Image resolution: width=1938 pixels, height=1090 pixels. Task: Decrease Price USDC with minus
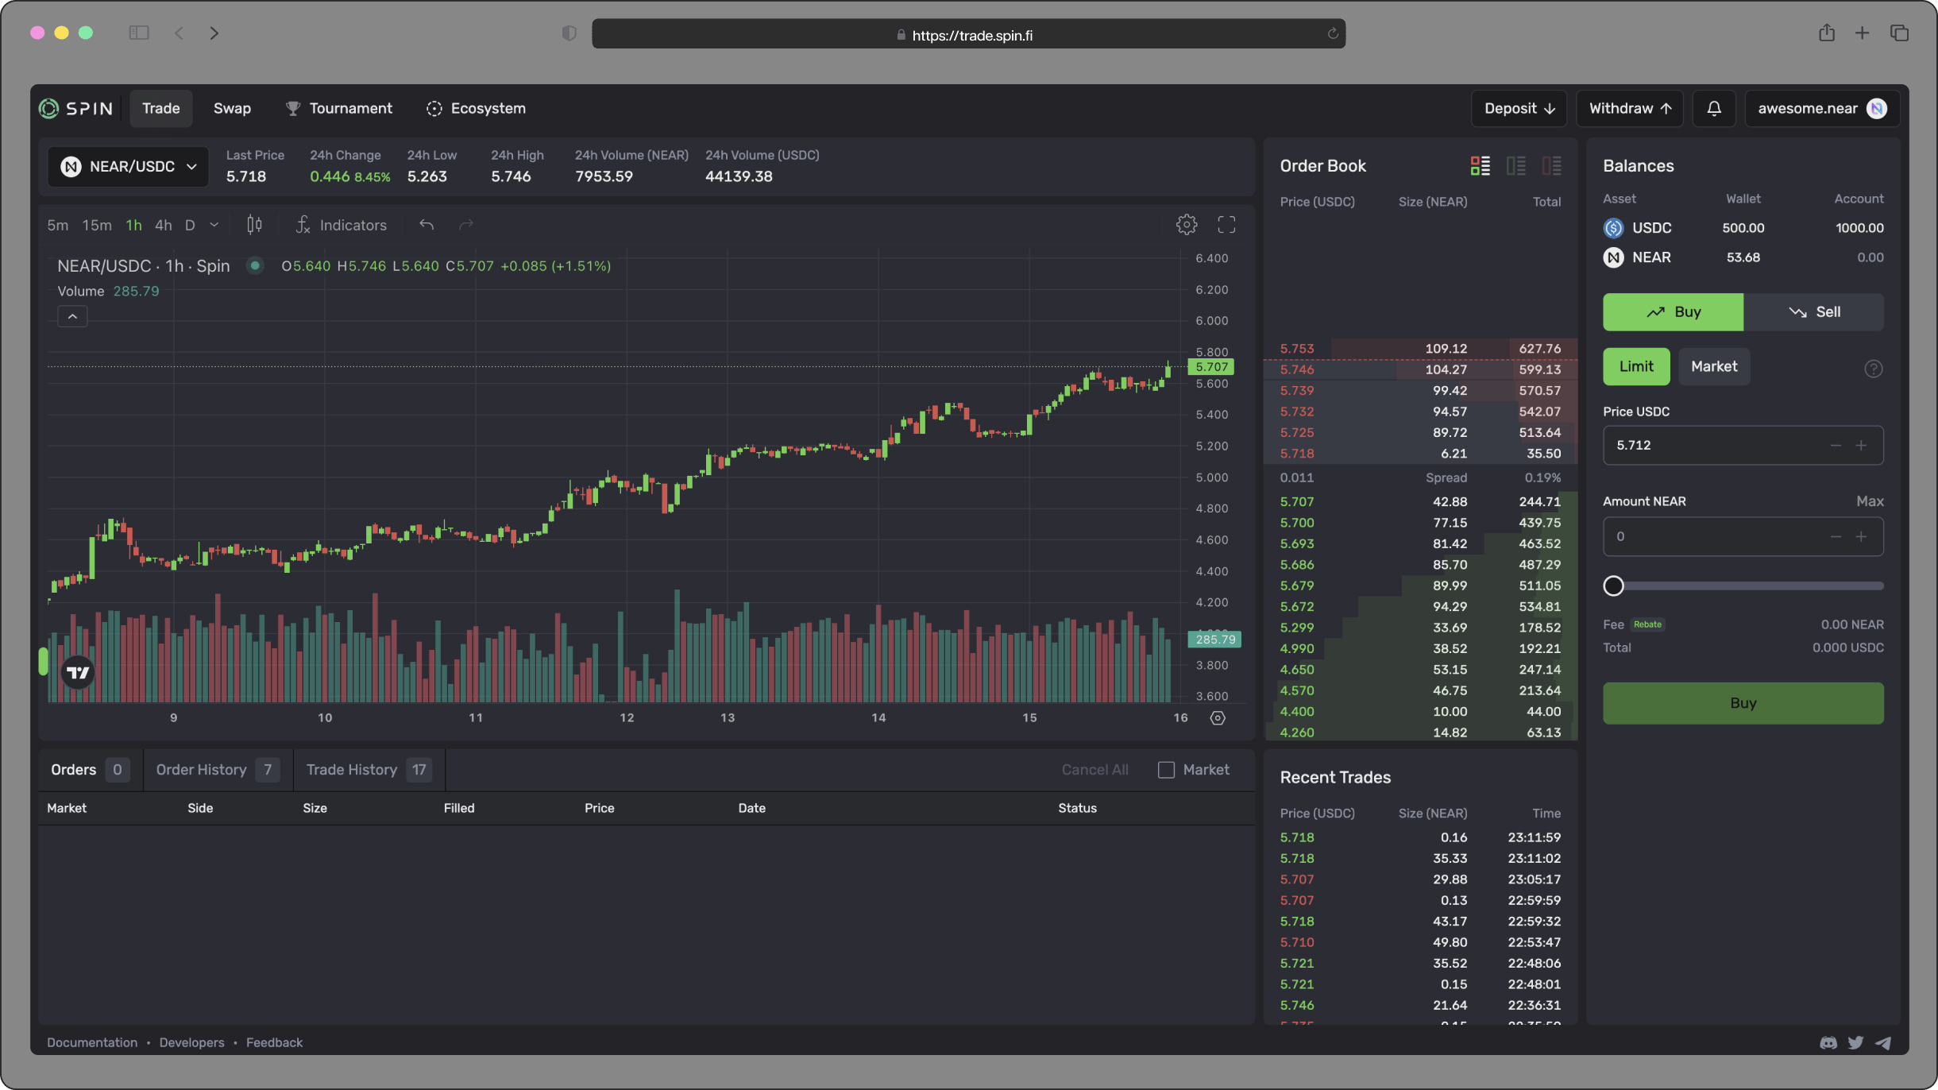click(1836, 446)
